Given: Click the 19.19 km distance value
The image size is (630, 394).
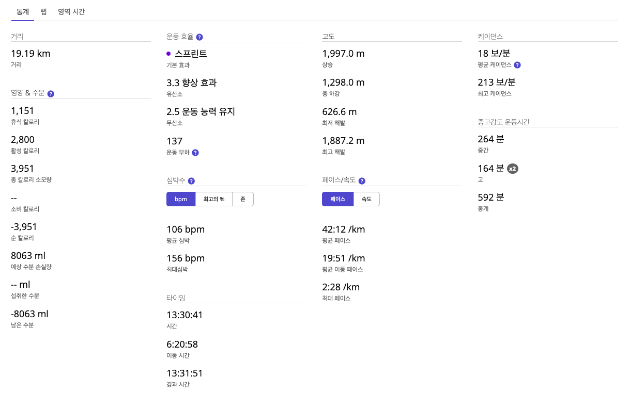Looking at the screenshot, I should (x=30, y=53).
